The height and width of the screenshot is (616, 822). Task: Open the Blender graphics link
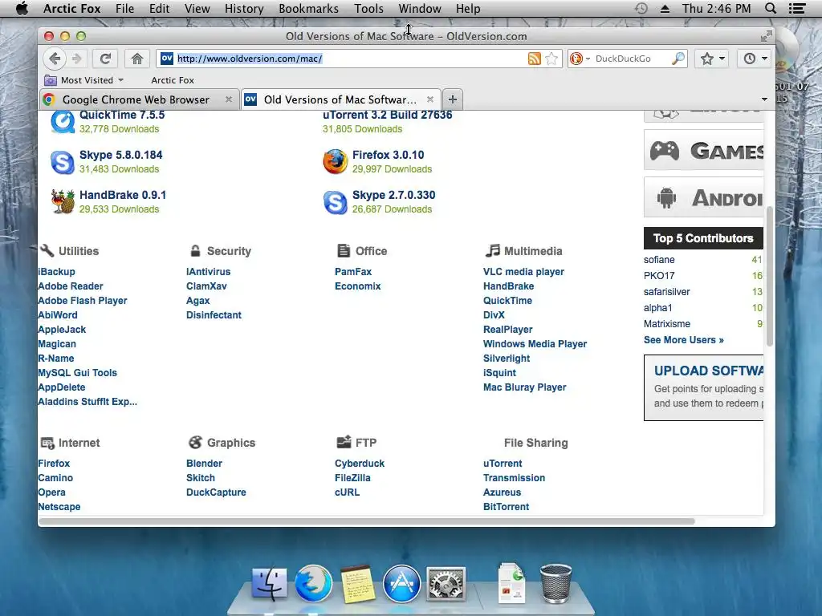(x=204, y=463)
